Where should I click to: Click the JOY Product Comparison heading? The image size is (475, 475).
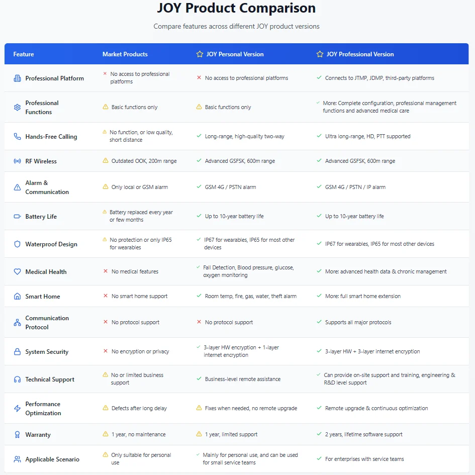(x=237, y=9)
